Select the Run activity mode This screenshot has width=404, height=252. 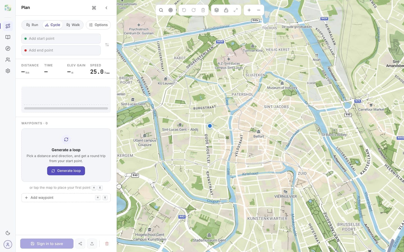click(x=32, y=25)
